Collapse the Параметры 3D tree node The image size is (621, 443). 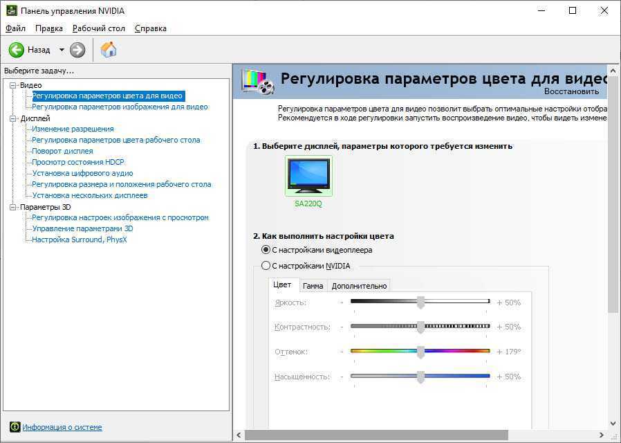(12, 207)
